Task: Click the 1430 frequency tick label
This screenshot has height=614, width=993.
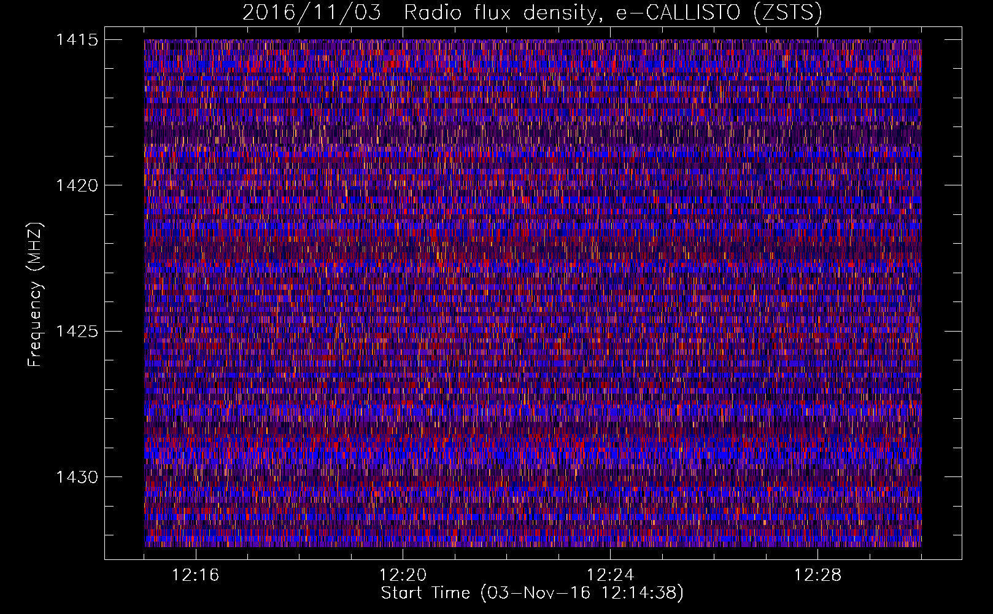Action: [77, 477]
